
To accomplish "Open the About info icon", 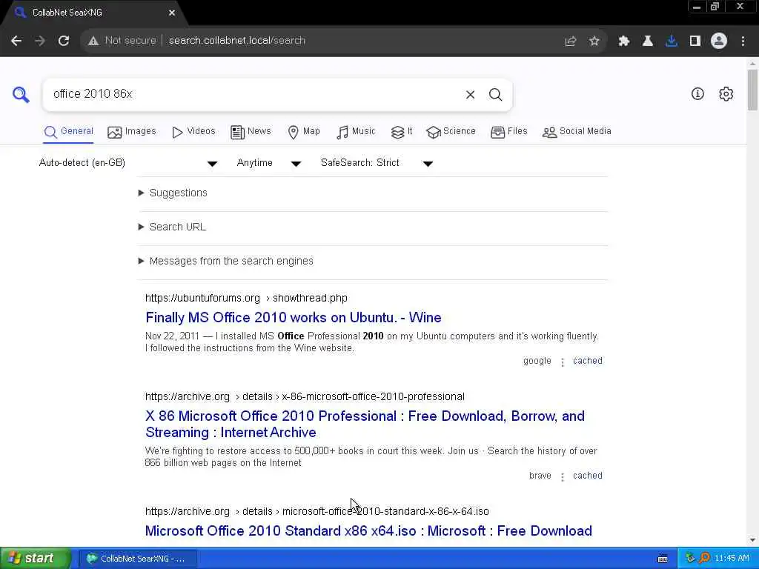I will click(697, 94).
